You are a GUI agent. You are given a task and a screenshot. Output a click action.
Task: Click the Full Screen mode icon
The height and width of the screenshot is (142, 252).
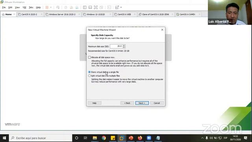96,7
